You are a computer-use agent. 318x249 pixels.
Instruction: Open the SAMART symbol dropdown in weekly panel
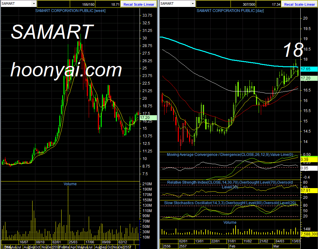34,4
